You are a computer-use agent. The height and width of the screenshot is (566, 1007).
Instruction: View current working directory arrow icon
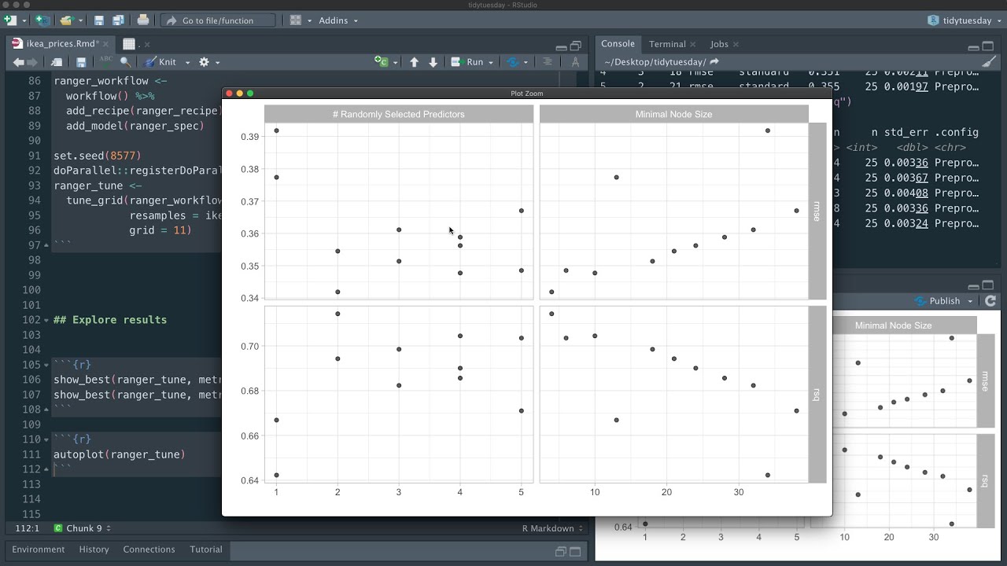pyautogui.click(x=714, y=61)
